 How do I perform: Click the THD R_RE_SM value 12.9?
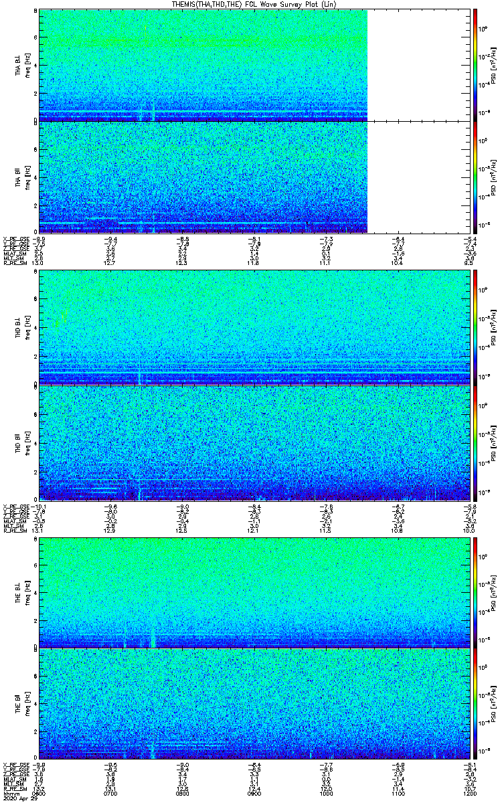[x=110, y=531]
